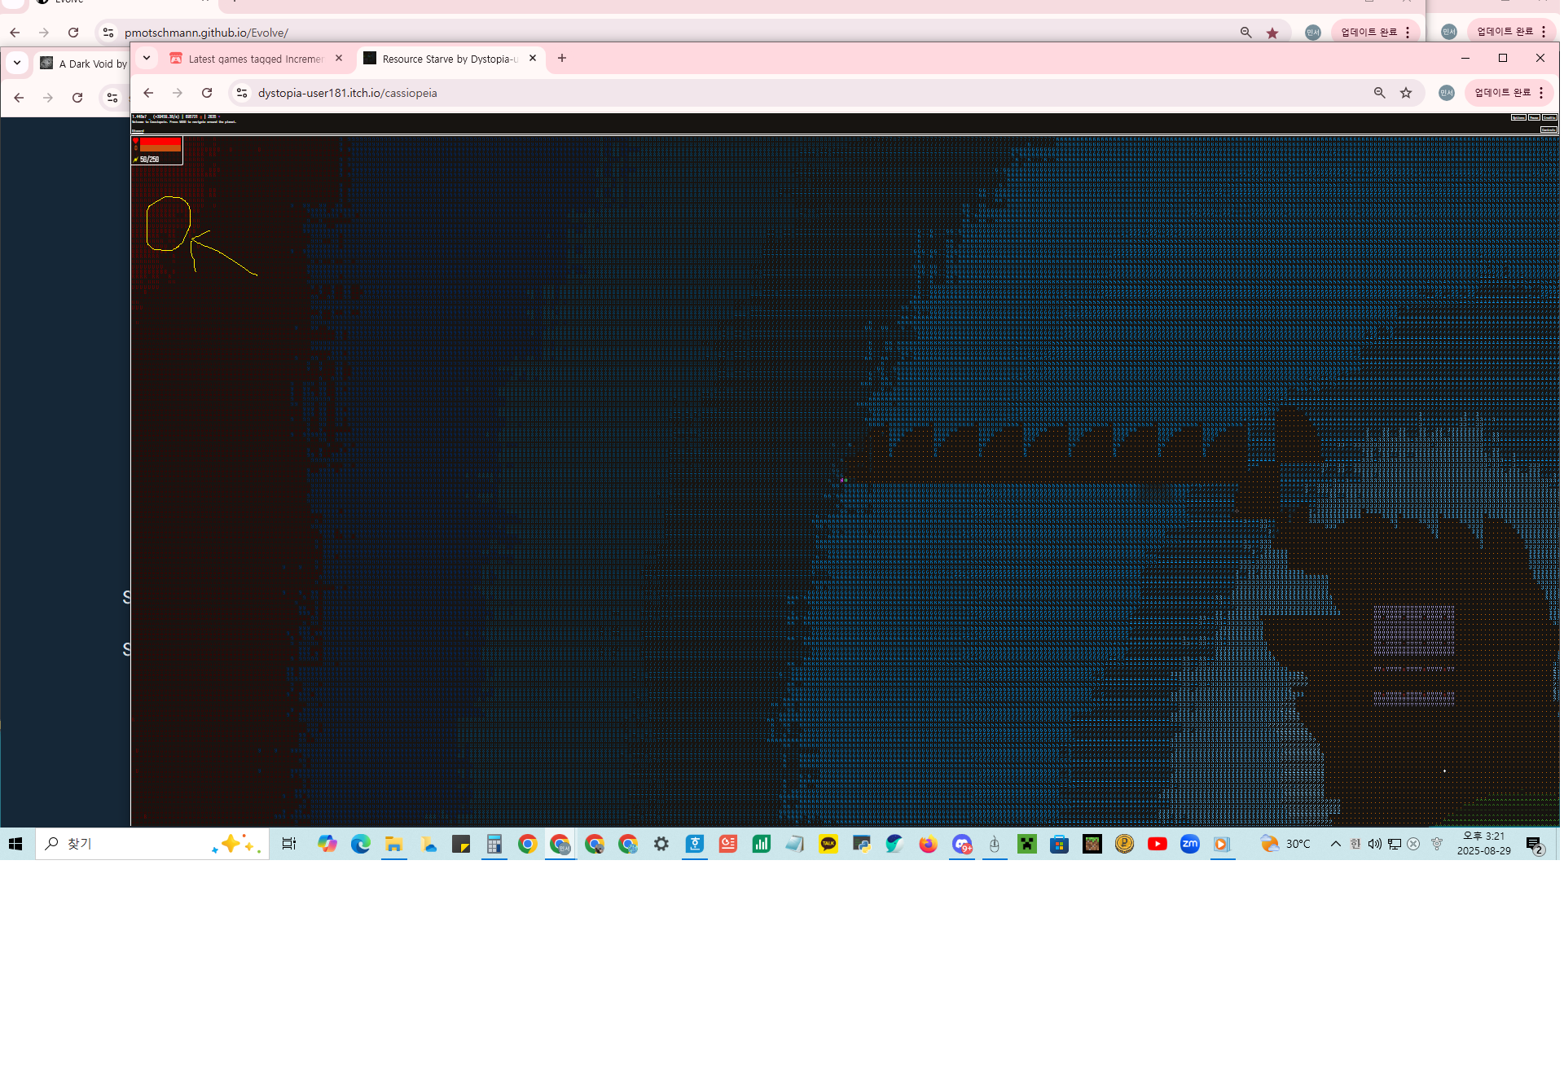Screen dimensions: 1564x1080
Task: Open site information icon beside the URL
Action: click(242, 93)
